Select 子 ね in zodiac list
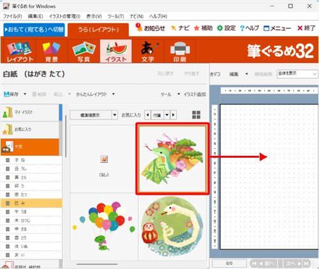The height and width of the screenshot is (269, 319). click(x=31, y=160)
